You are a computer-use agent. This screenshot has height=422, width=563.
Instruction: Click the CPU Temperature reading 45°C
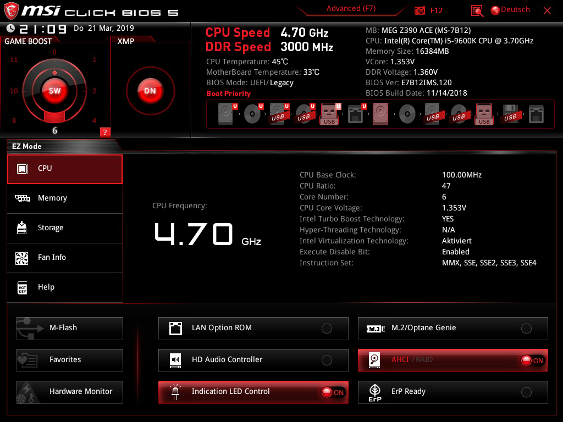(x=280, y=62)
